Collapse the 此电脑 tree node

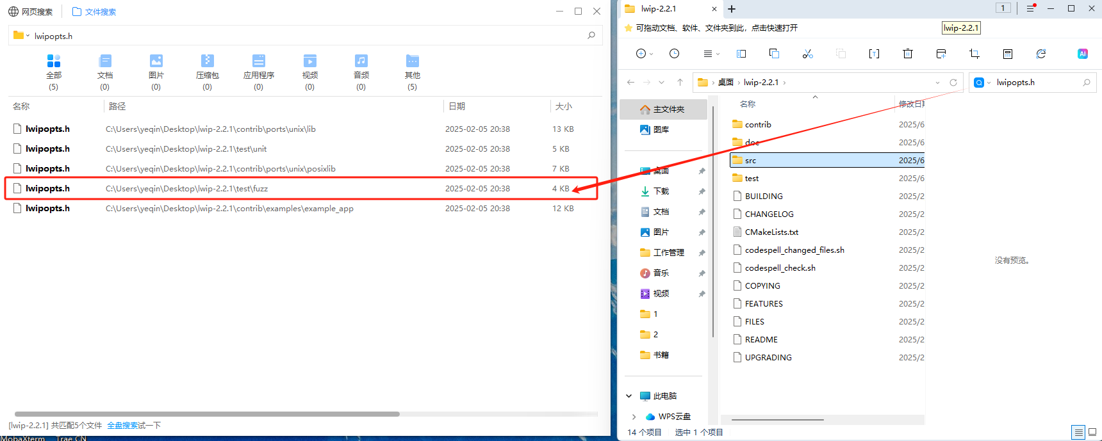click(629, 396)
